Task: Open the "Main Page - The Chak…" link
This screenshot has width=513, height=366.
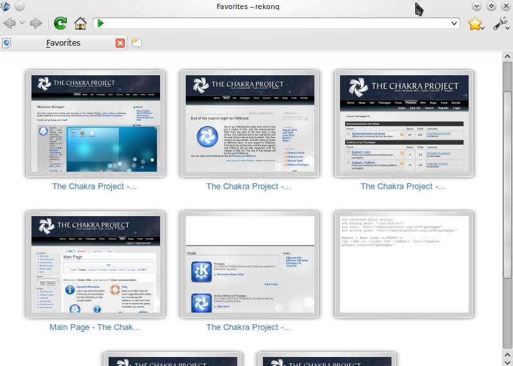Action: pos(95,327)
